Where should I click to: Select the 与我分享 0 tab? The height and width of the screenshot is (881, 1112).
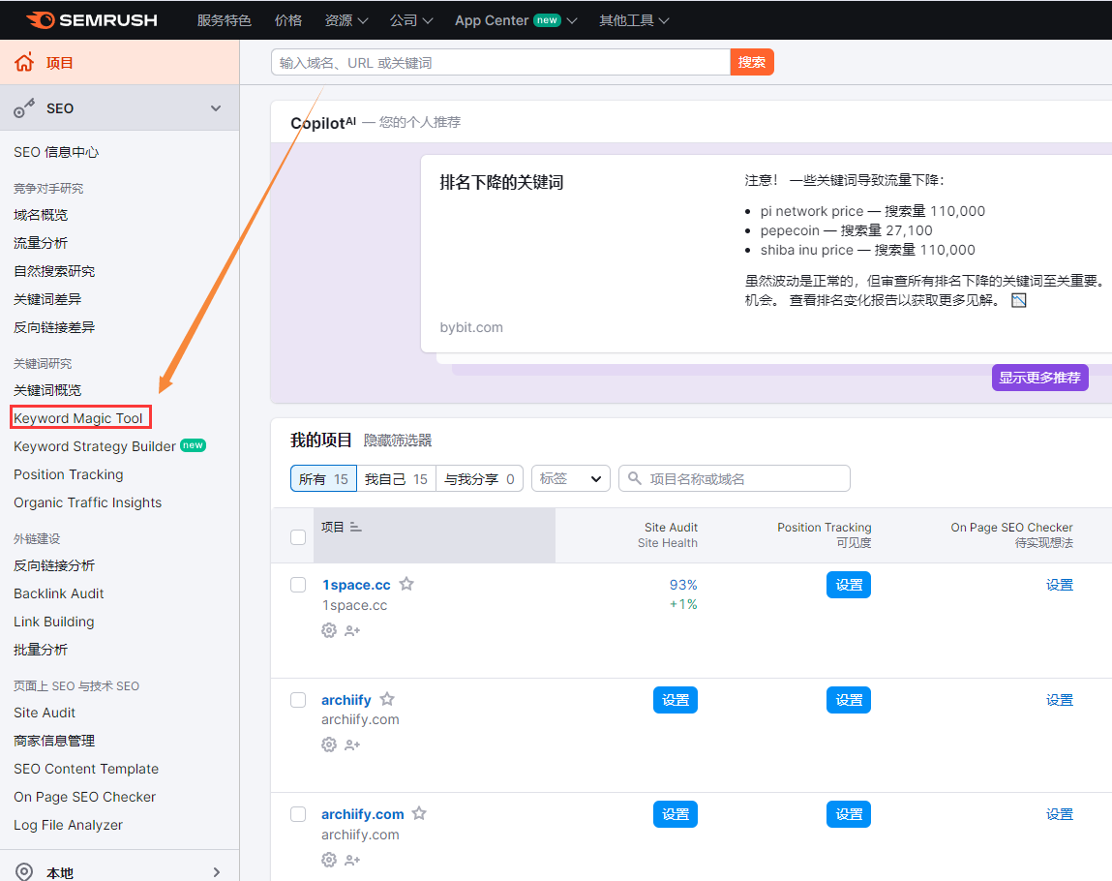[x=479, y=479]
